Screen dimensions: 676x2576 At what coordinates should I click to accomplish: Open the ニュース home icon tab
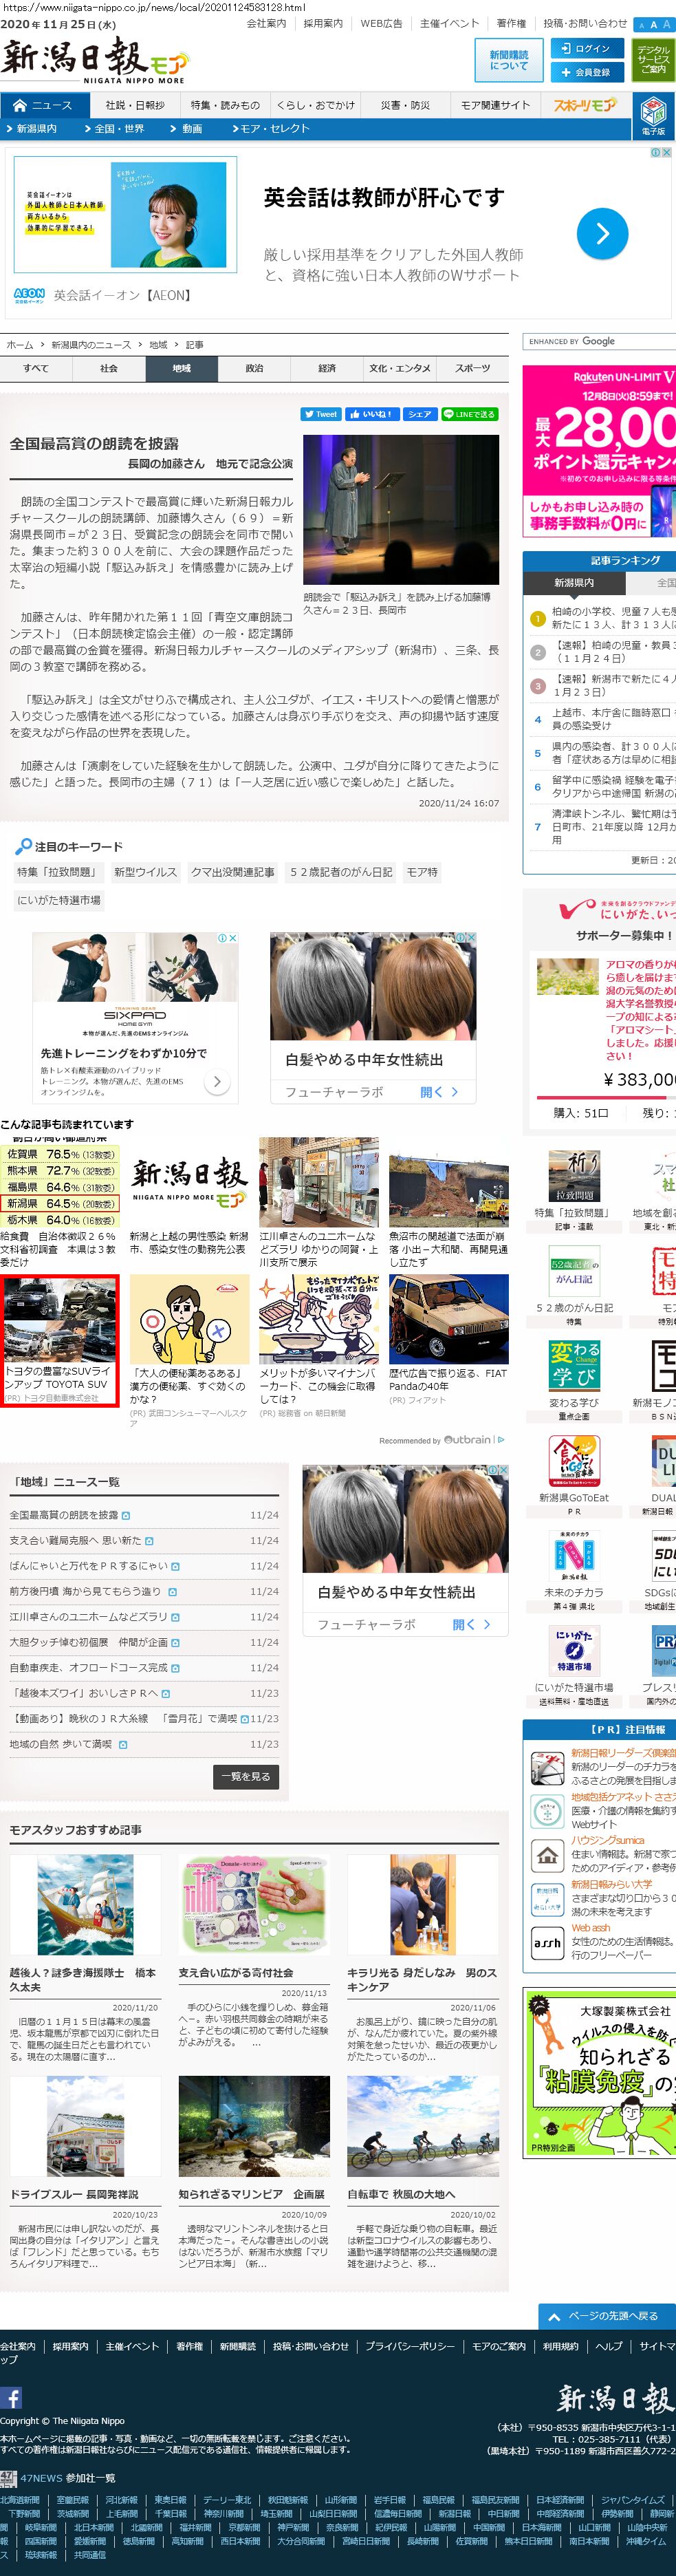click(42, 105)
